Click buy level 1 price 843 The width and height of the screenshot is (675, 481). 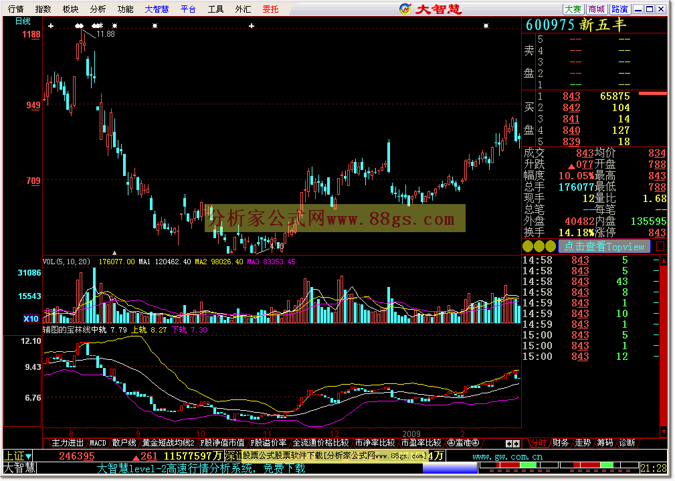[x=571, y=96]
